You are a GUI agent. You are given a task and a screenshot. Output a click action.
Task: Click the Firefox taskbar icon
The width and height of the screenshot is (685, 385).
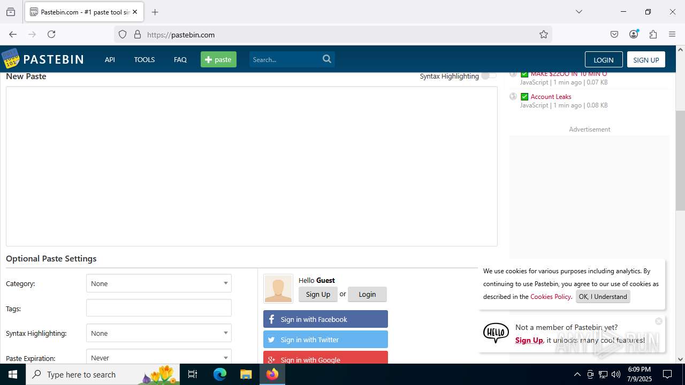point(272,374)
